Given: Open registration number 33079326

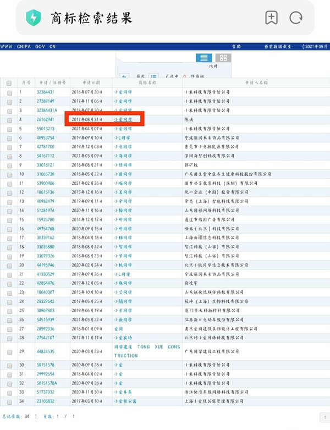Looking at the screenshot, I should point(45,256).
